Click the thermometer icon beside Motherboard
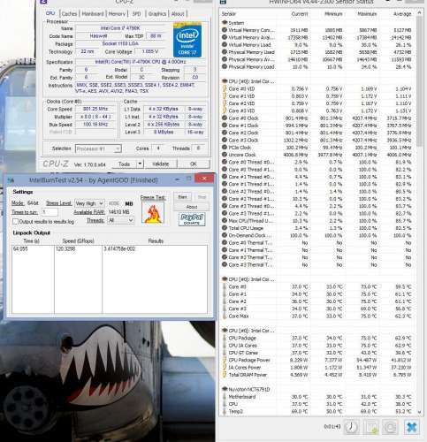Image resolution: width=427 pixels, height=442 pixels. pos(225,397)
